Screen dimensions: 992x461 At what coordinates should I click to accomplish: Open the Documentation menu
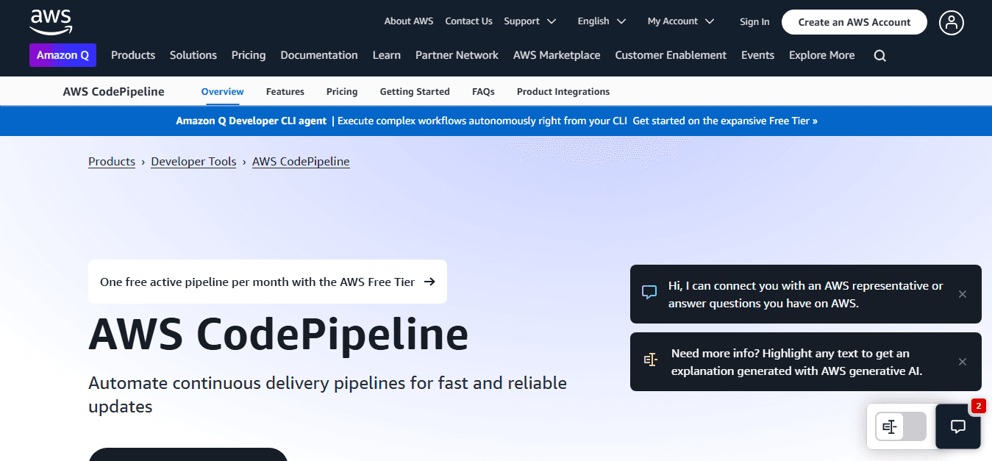[x=319, y=55]
